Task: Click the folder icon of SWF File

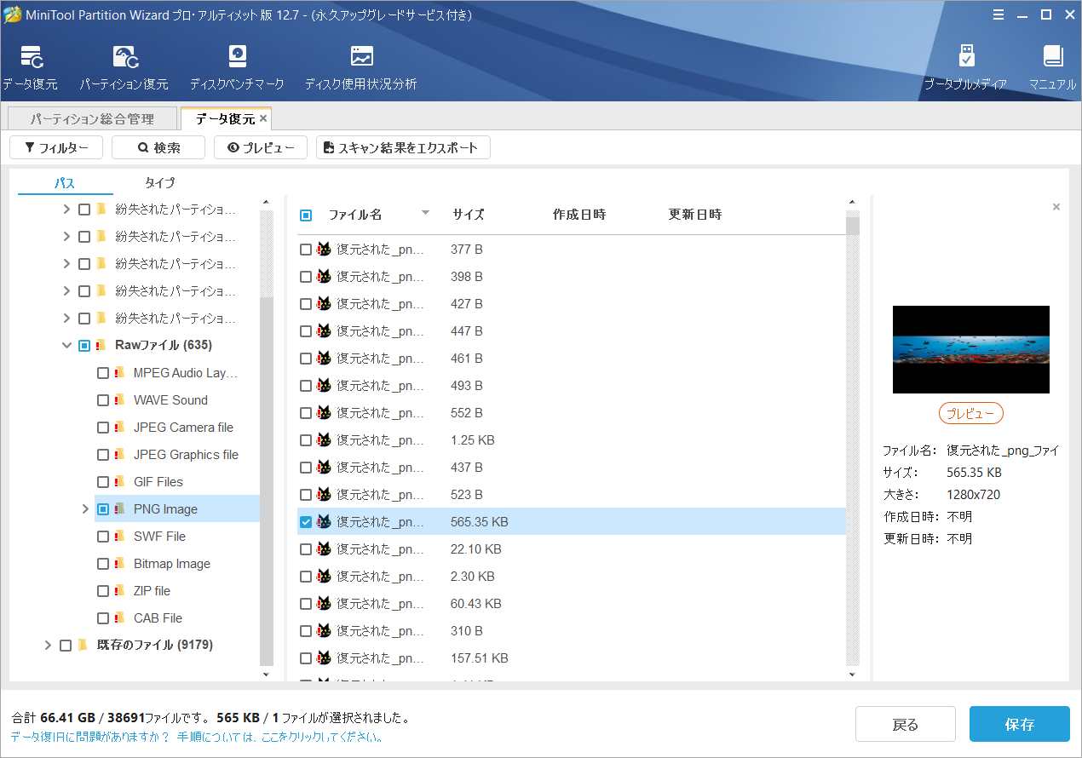Action: pos(119,537)
